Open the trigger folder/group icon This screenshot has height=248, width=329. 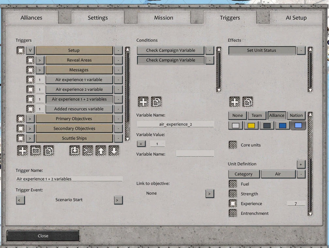click(35, 150)
